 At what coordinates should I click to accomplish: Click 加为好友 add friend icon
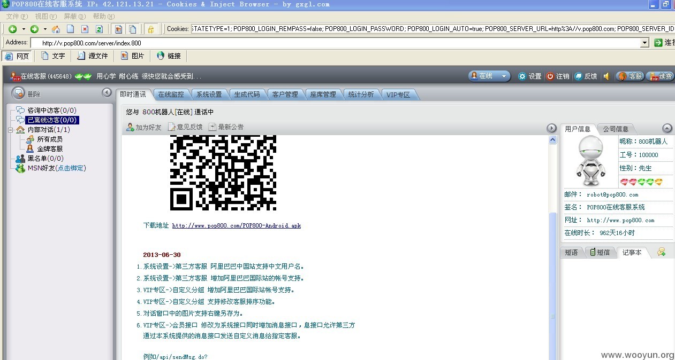130,127
